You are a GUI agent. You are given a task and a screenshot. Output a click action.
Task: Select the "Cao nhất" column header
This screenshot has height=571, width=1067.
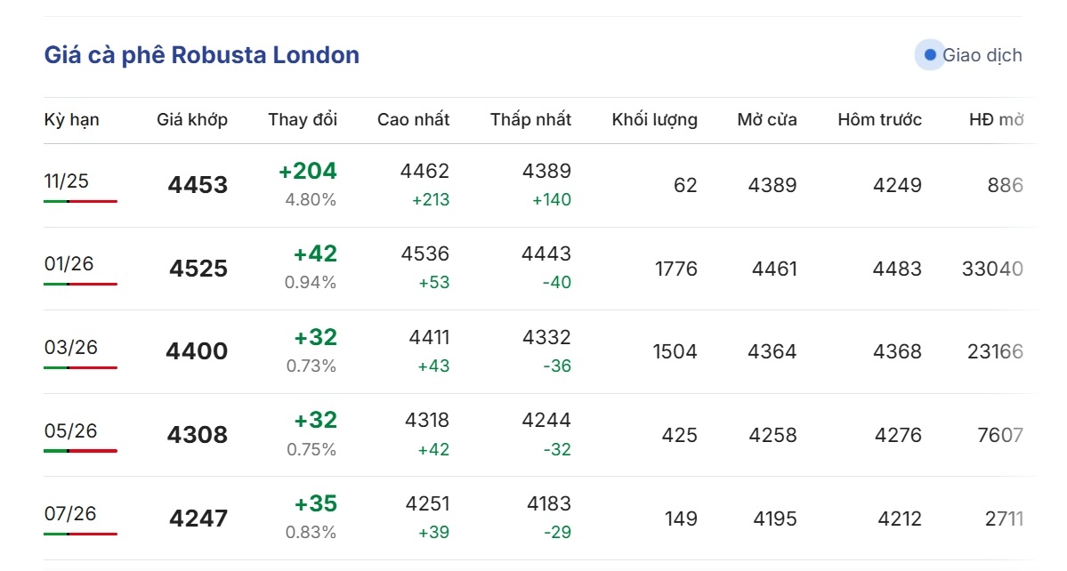point(413,119)
